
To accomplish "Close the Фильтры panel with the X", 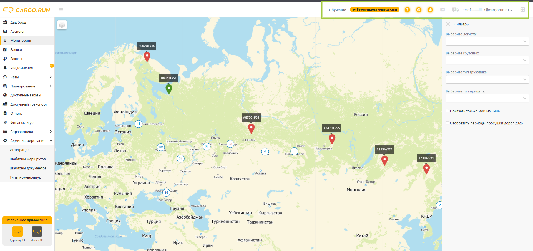I will click(x=448, y=24).
